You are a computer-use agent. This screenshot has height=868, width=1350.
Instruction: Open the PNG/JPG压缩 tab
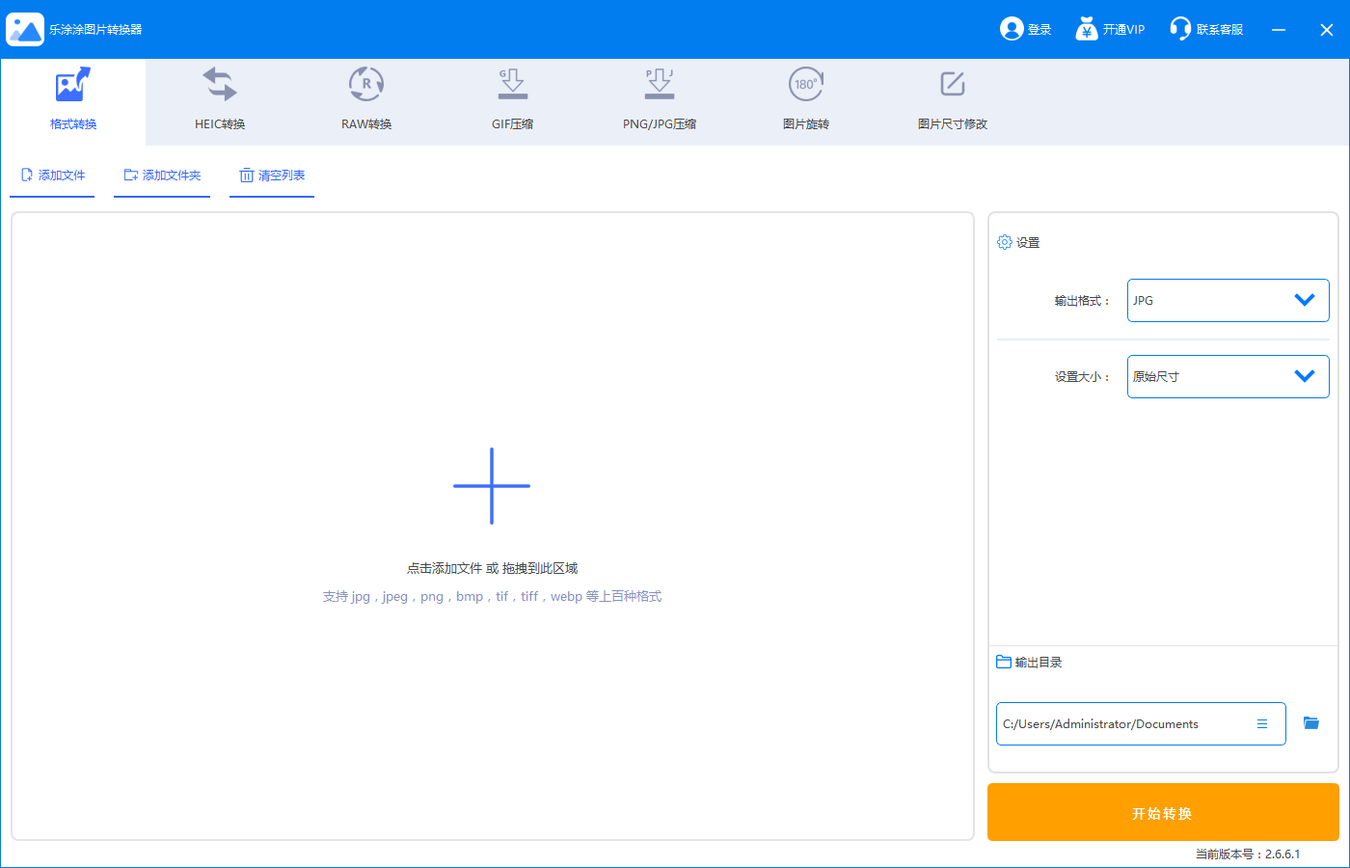660,101
